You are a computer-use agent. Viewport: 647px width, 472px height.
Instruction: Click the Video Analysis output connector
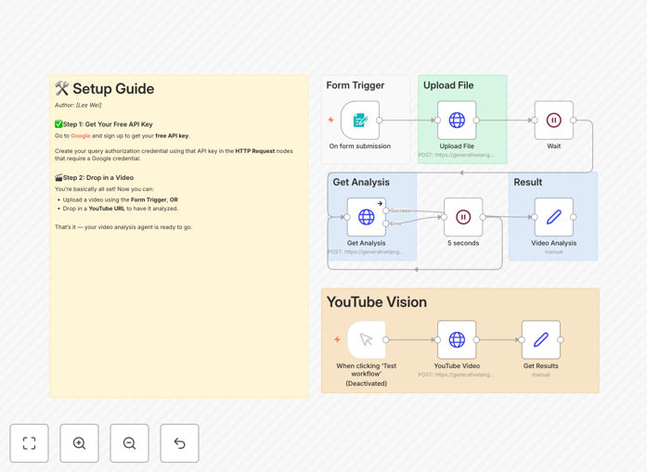[x=573, y=217]
